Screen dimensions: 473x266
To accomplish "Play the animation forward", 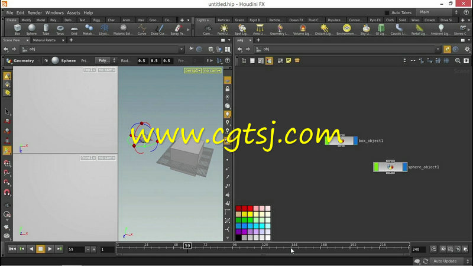I will click(x=50, y=249).
